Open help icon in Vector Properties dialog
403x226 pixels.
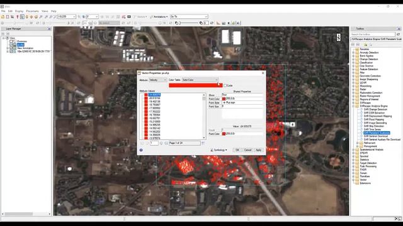141,150
